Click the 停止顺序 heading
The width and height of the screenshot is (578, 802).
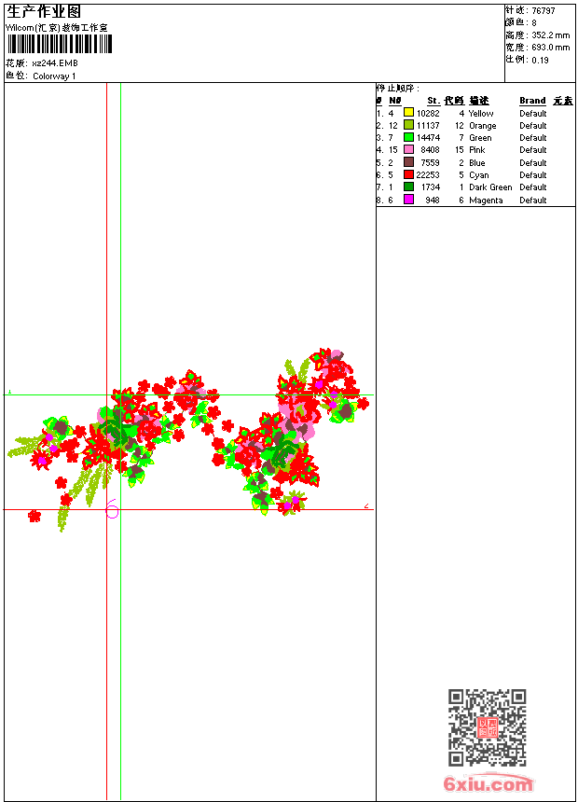tap(397, 89)
